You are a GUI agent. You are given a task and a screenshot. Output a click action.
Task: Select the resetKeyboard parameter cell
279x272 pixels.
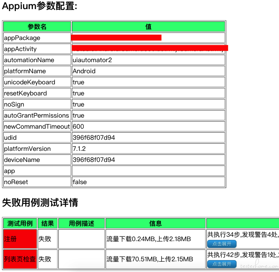pos(37,93)
